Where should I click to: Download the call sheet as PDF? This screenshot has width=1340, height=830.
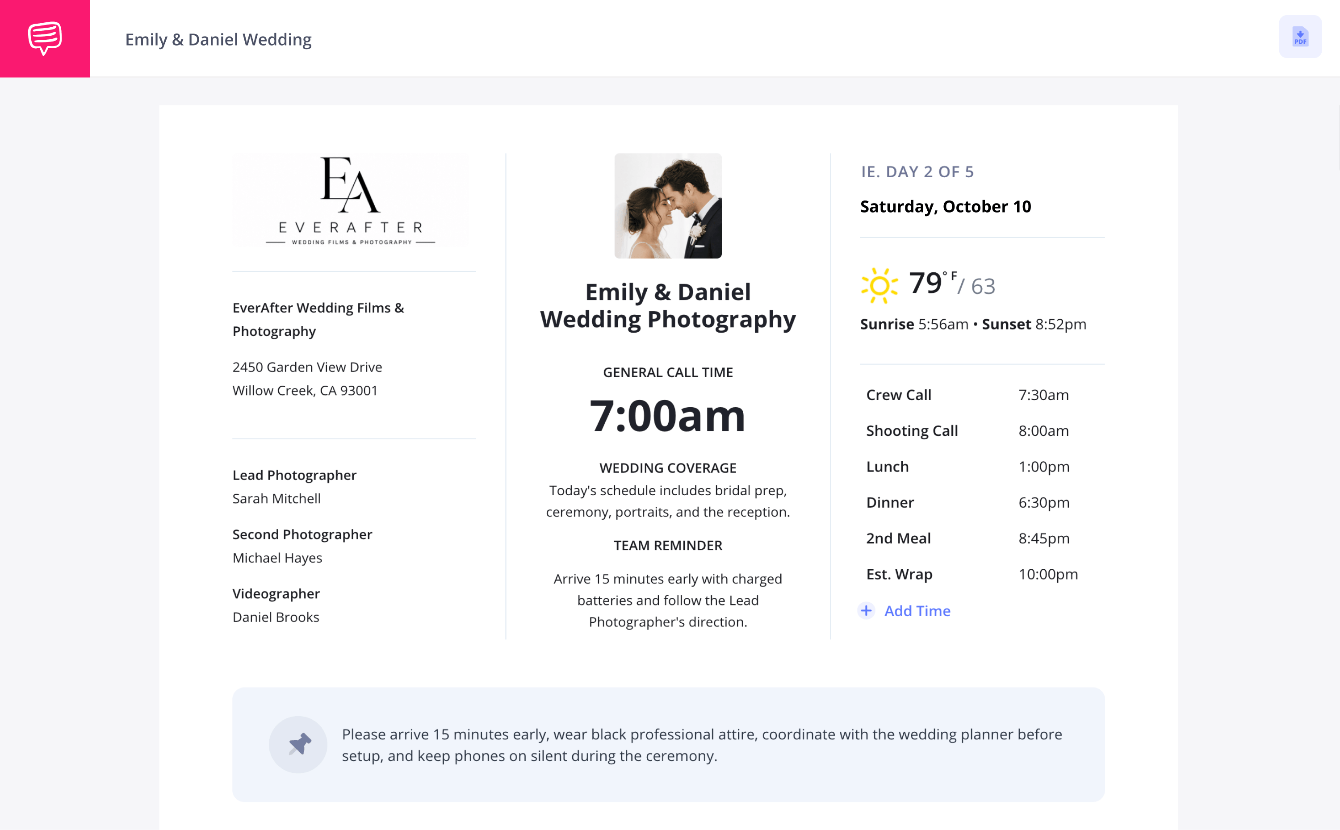(x=1300, y=37)
